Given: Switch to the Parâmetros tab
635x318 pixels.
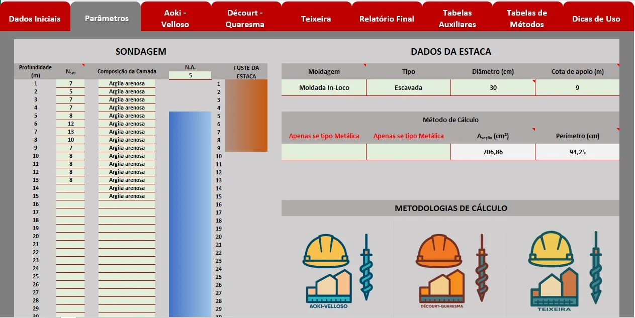Looking at the screenshot, I should click(107, 19).
